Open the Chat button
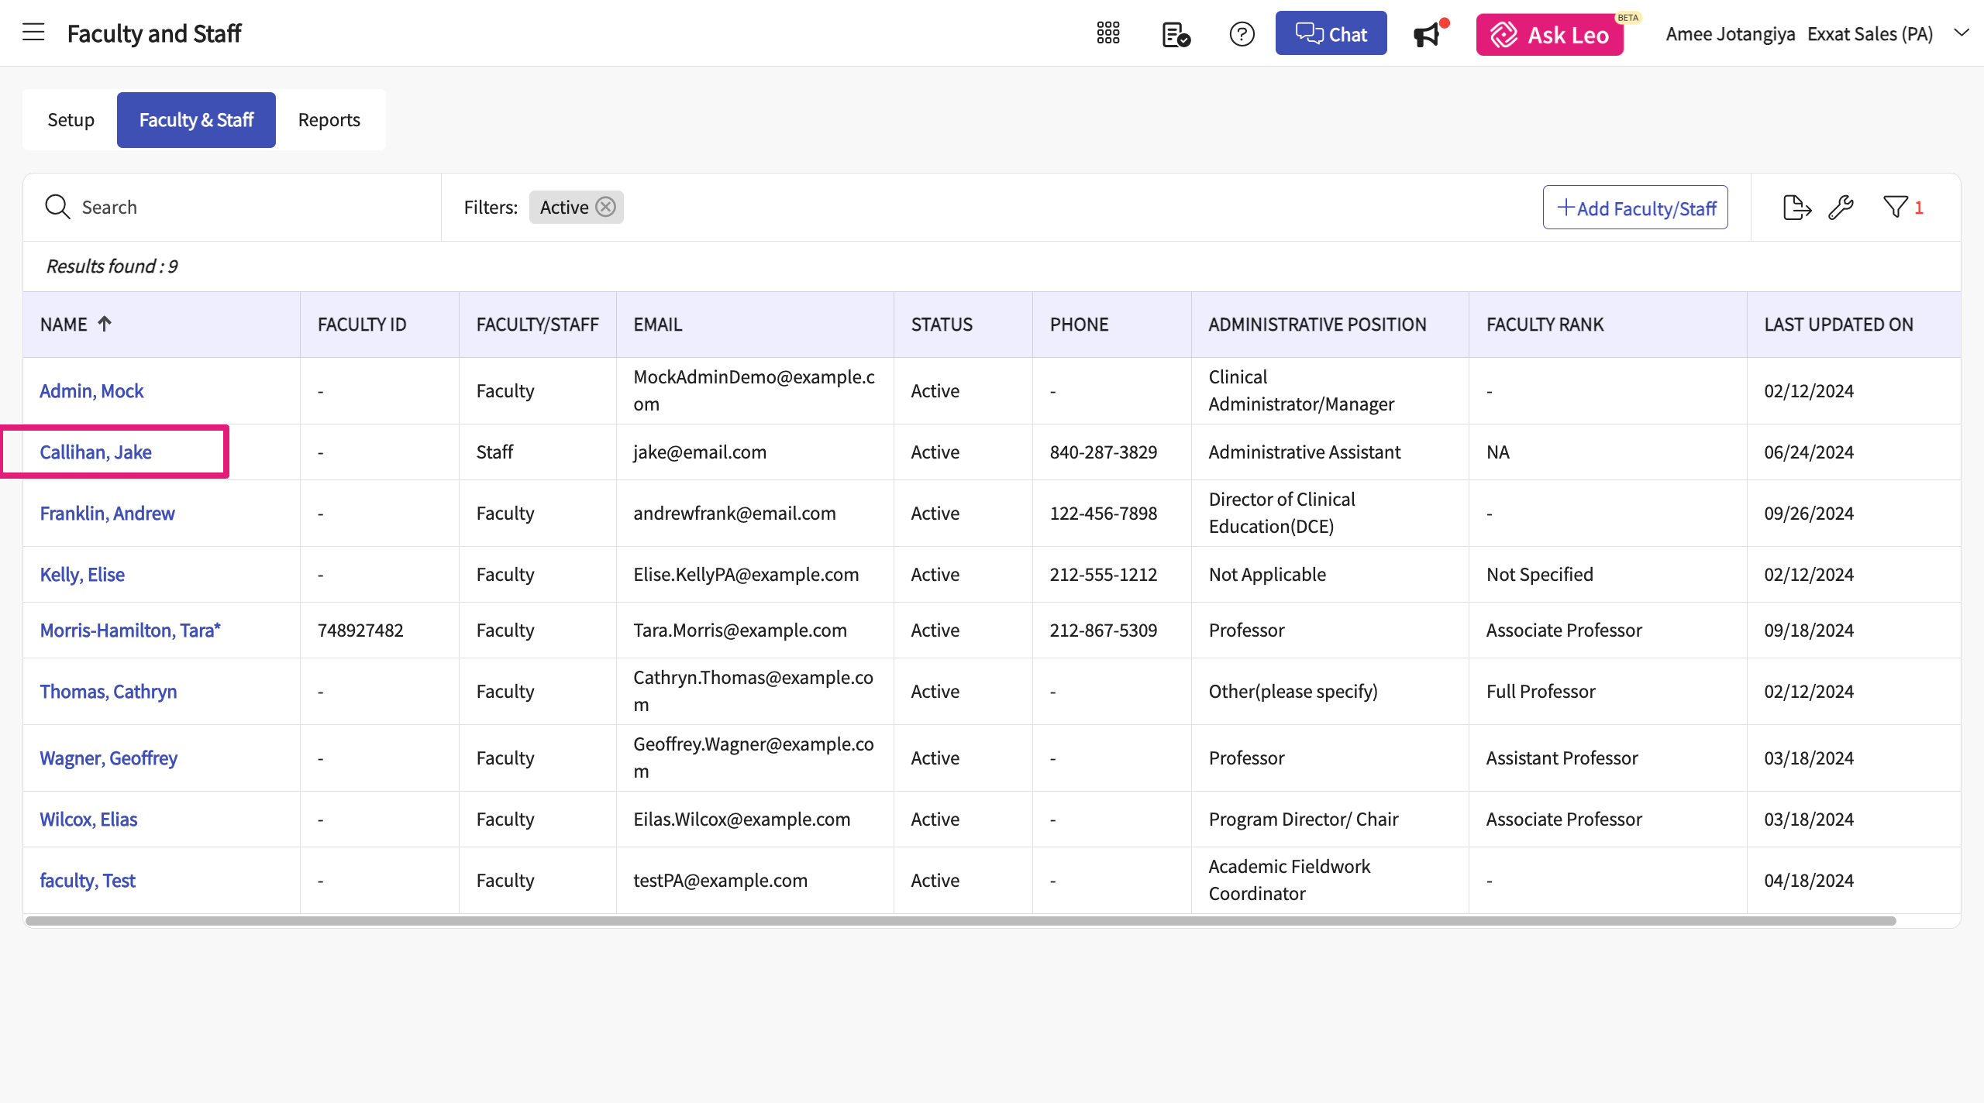Image resolution: width=1984 pixels, height=1103 pixels. pyautogui.click(x=1331, y=33)
